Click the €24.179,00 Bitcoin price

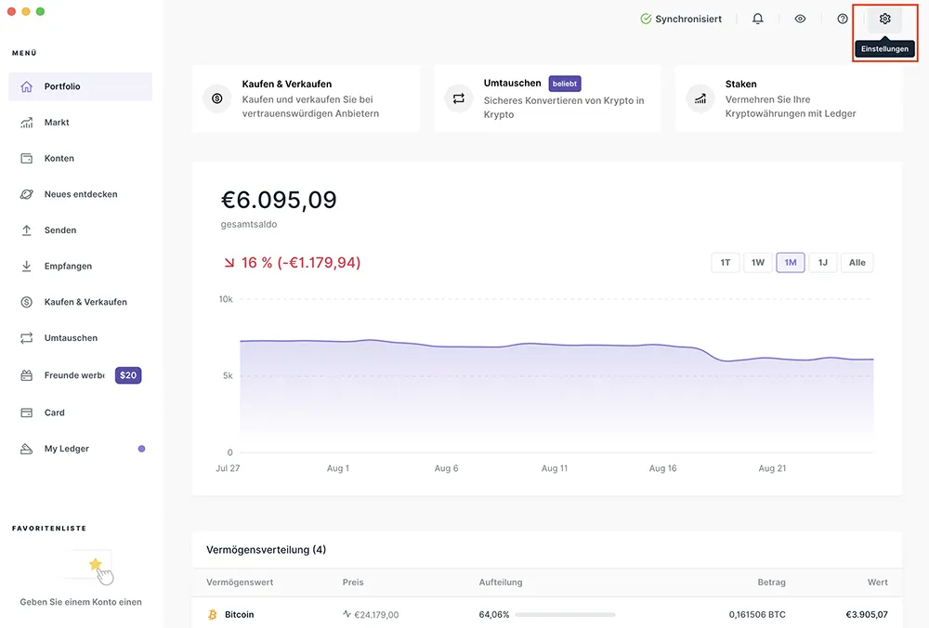tap(376, 615)
